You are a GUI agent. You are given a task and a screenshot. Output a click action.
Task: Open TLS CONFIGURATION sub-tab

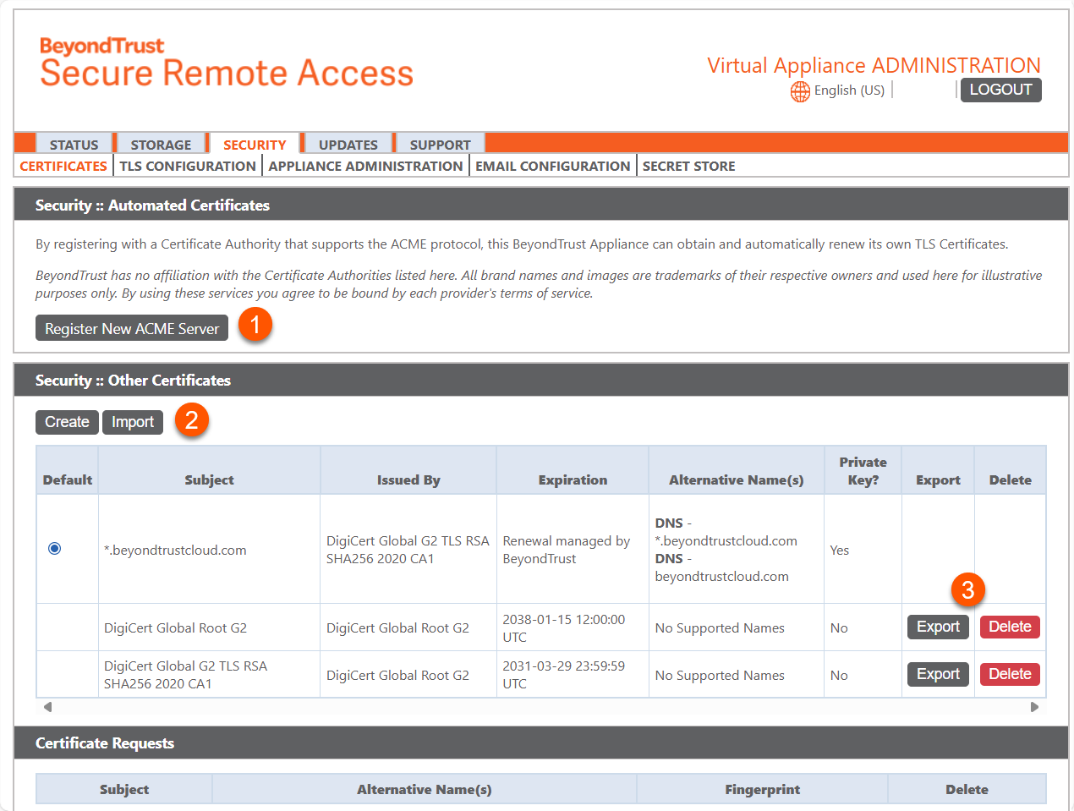pyautogui.click(x=188, y=166)
